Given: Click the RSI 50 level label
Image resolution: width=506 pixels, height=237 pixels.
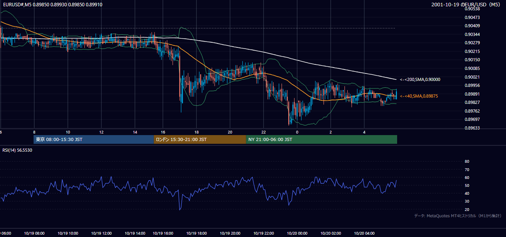Looking at the screenshot, I should pyautogui.click(x=467, y=185).
